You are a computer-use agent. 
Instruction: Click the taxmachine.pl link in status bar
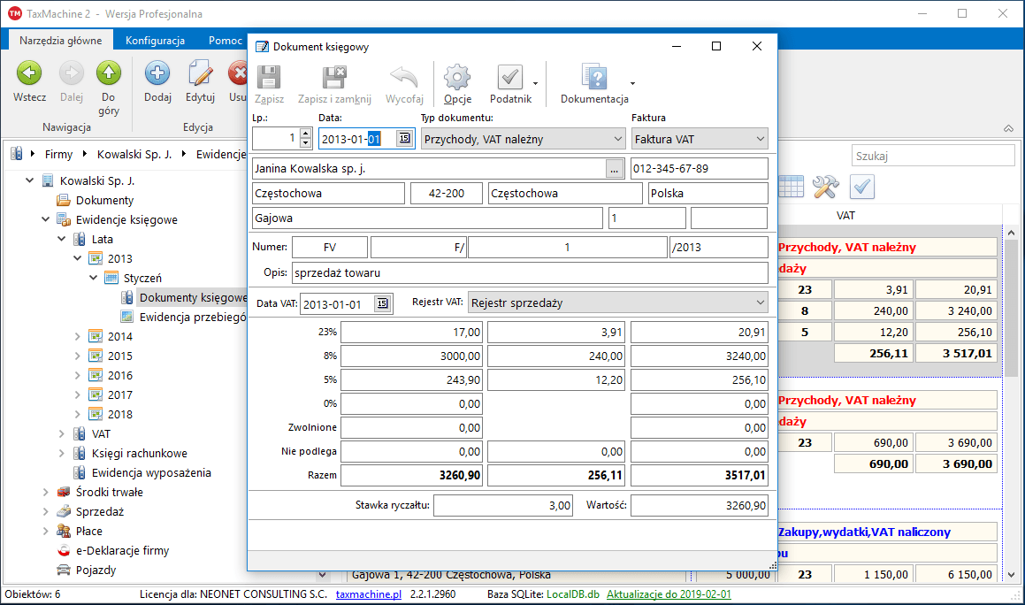(x=369, y=594)
